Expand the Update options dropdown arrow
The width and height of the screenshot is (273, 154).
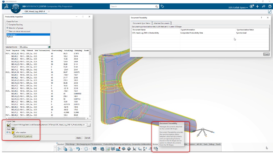90,149
